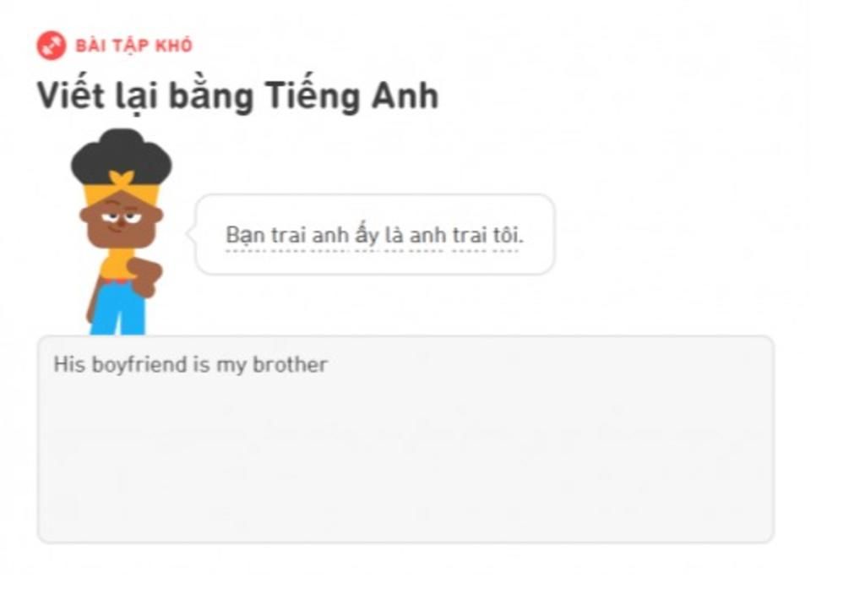The height and width of the screenshot is (600, 865).
Task: Click the typed text 'His boyfriend is my brother'
Action: 190,365
